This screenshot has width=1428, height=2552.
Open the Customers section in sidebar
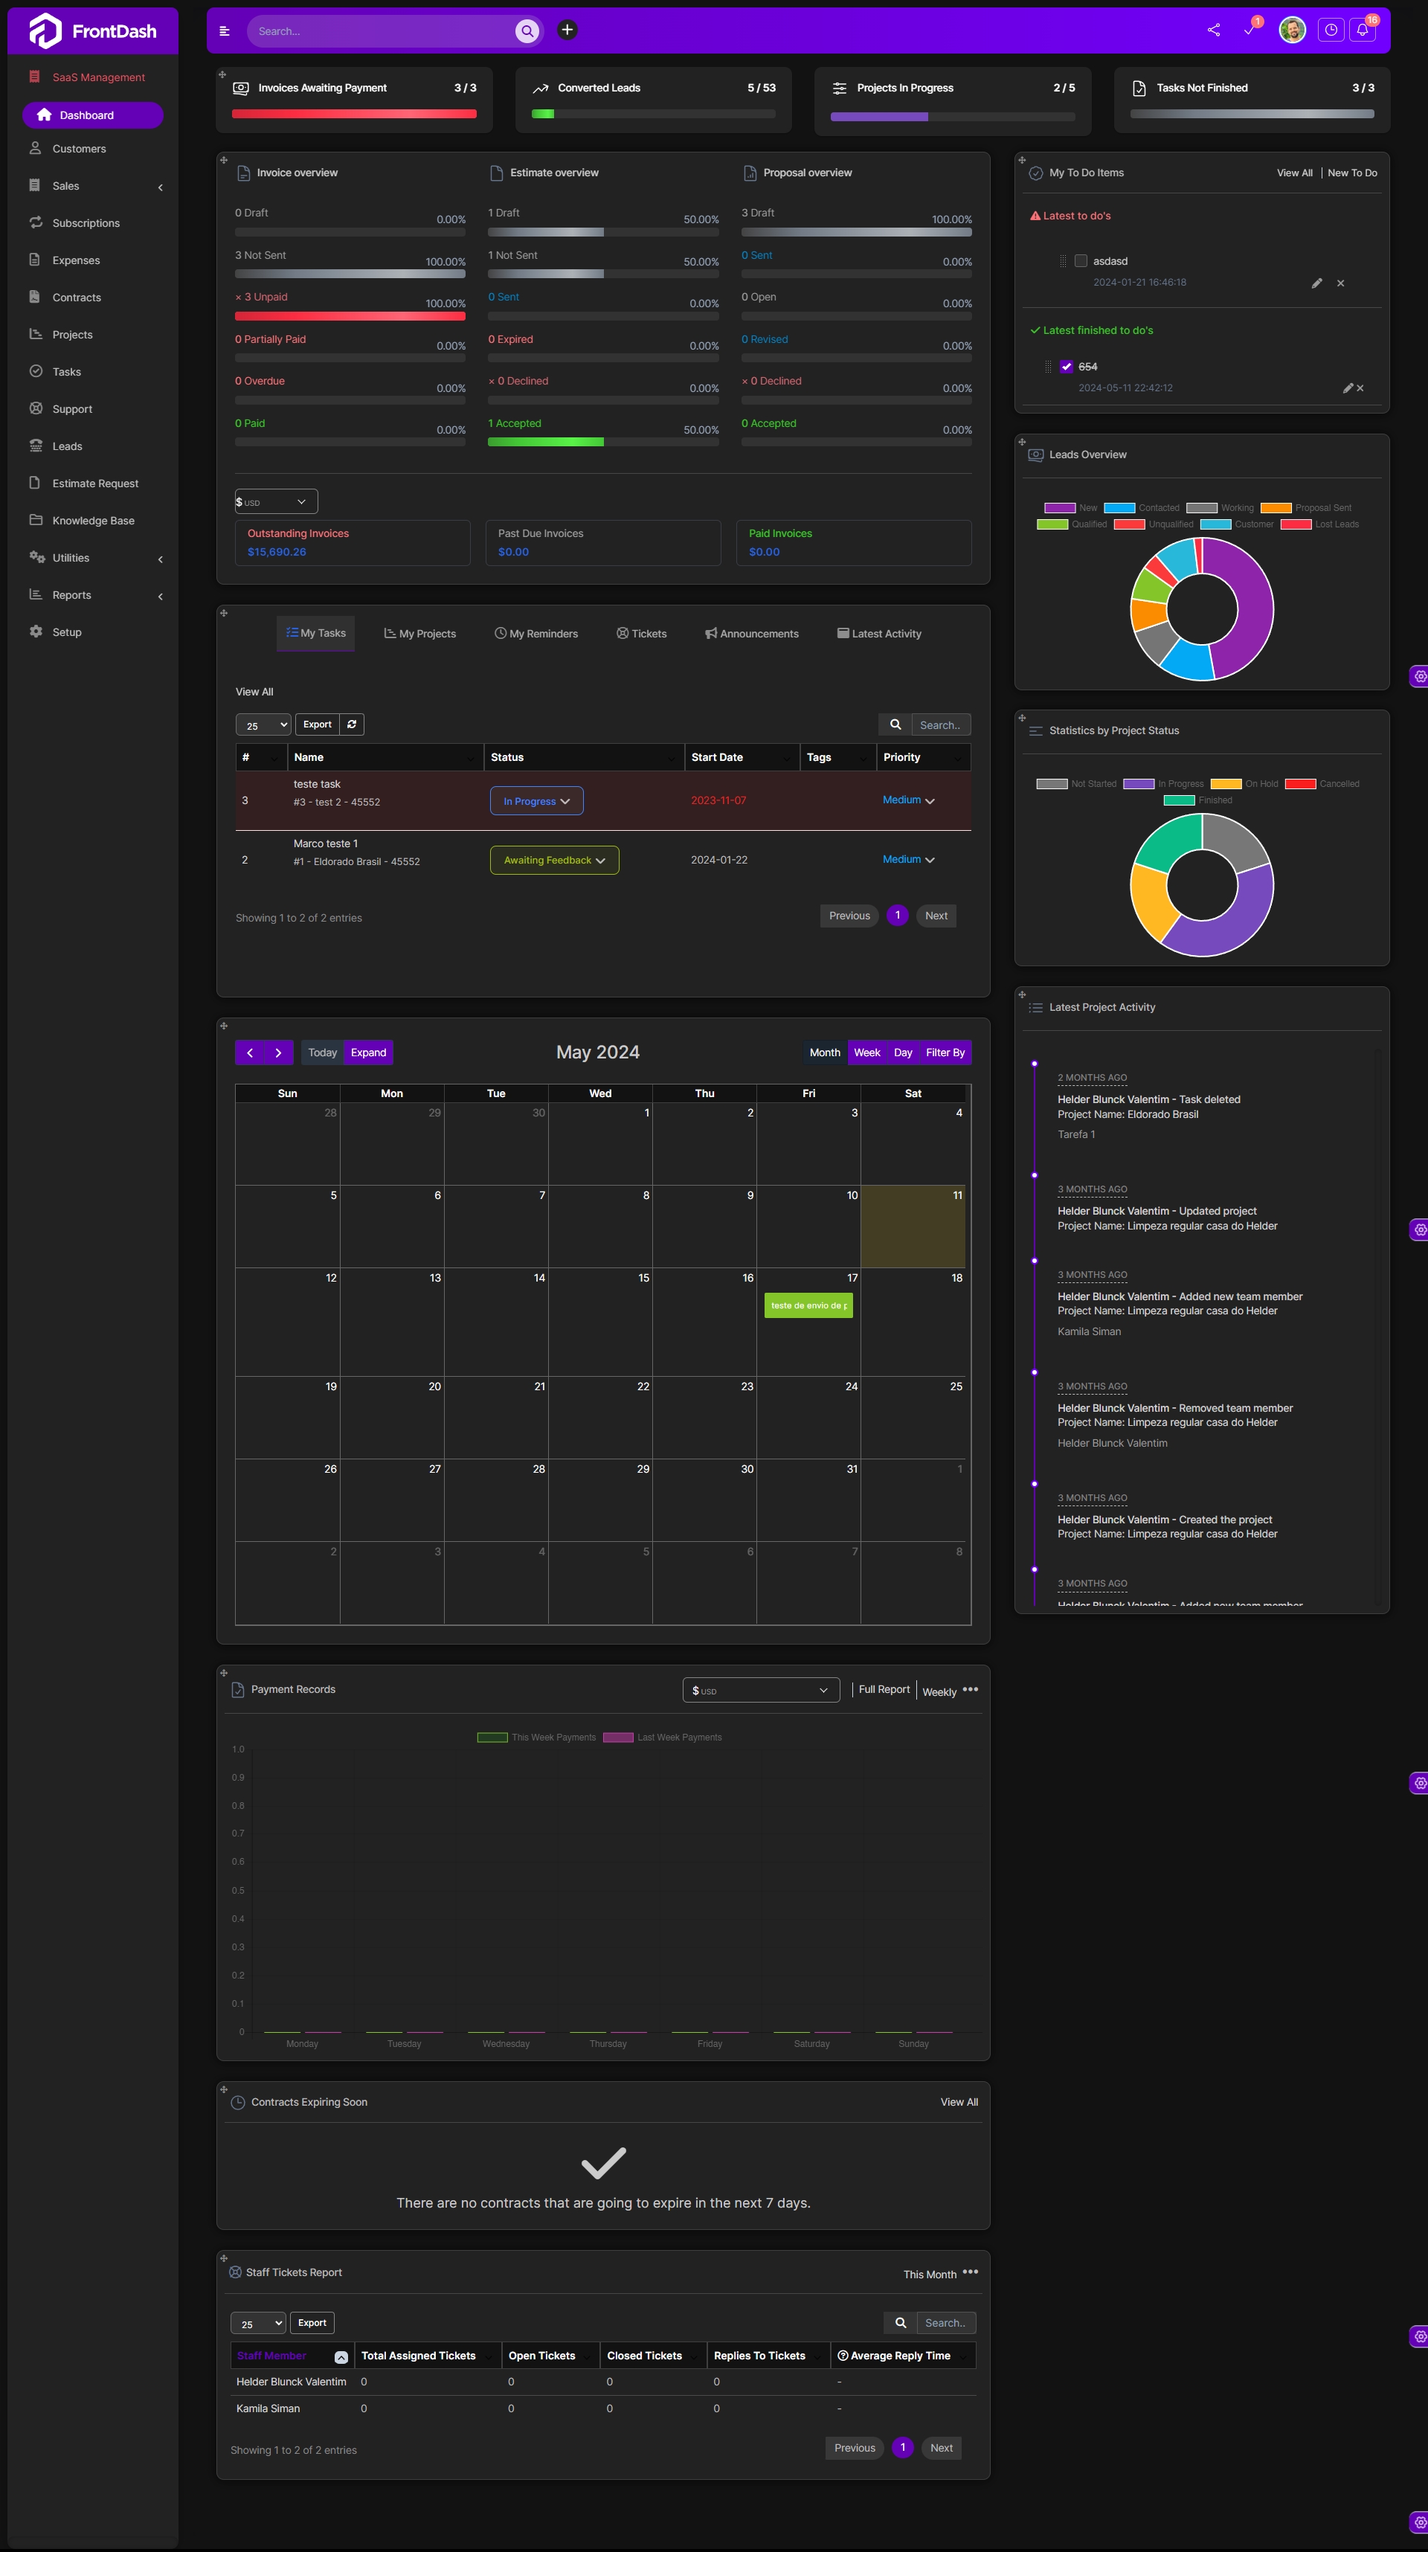(80, 149)
